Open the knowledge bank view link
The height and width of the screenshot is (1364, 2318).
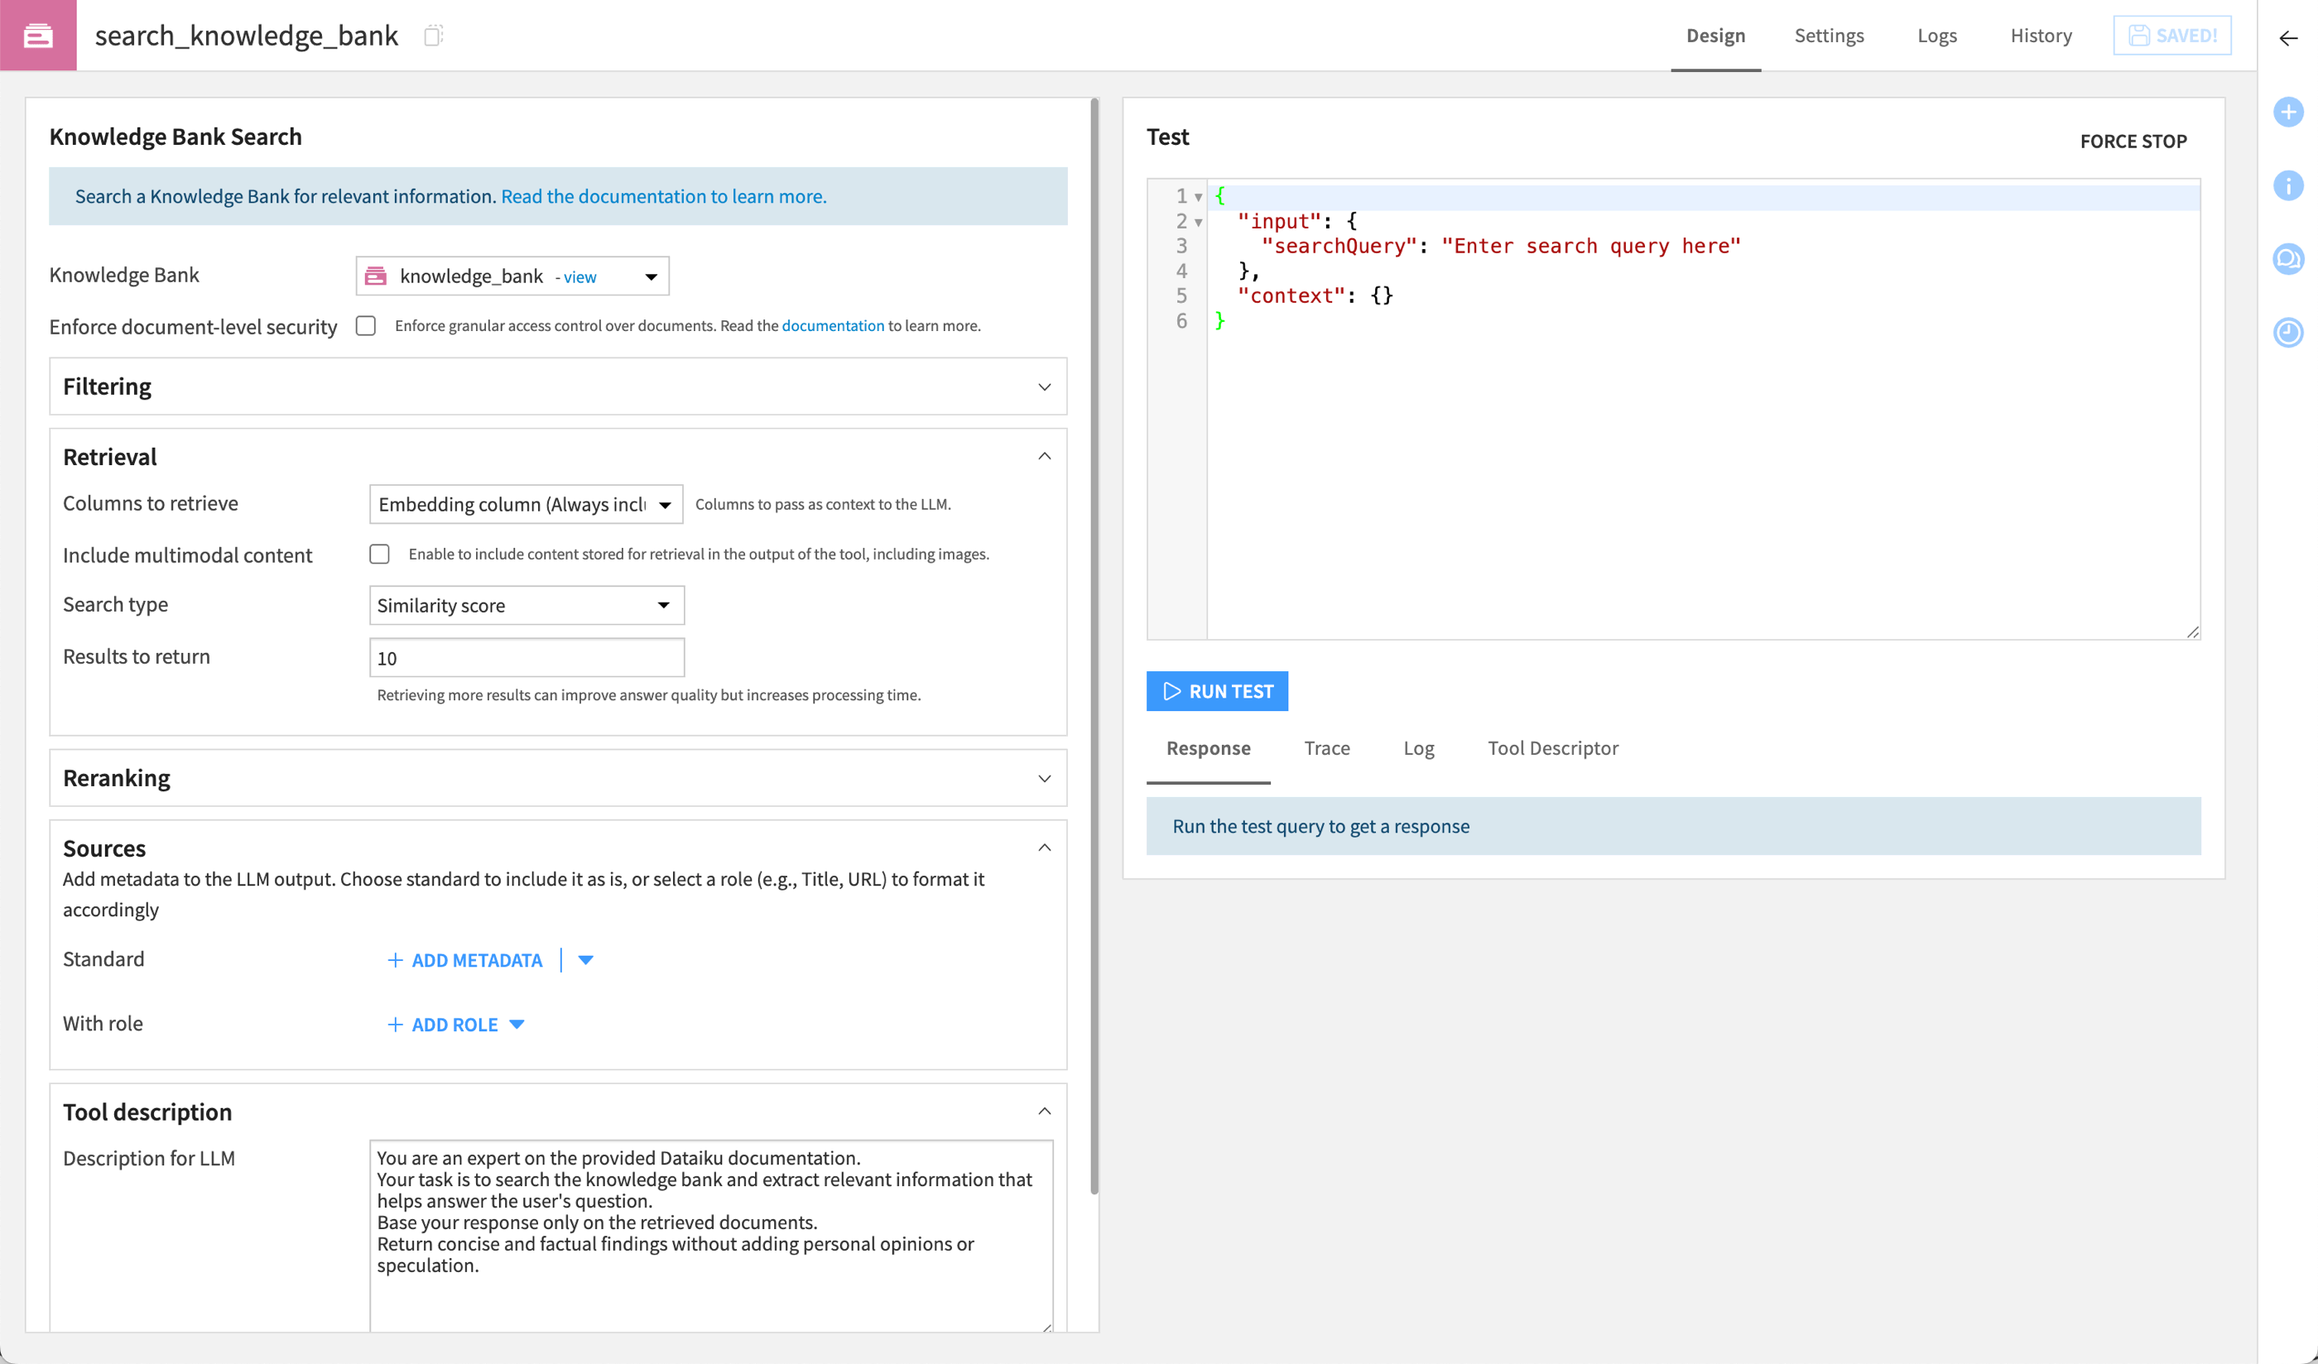(579, 276)
